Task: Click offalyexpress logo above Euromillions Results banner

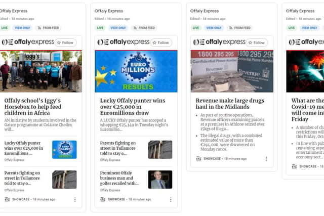Action: pyautogui.click(x=124, y=42)
